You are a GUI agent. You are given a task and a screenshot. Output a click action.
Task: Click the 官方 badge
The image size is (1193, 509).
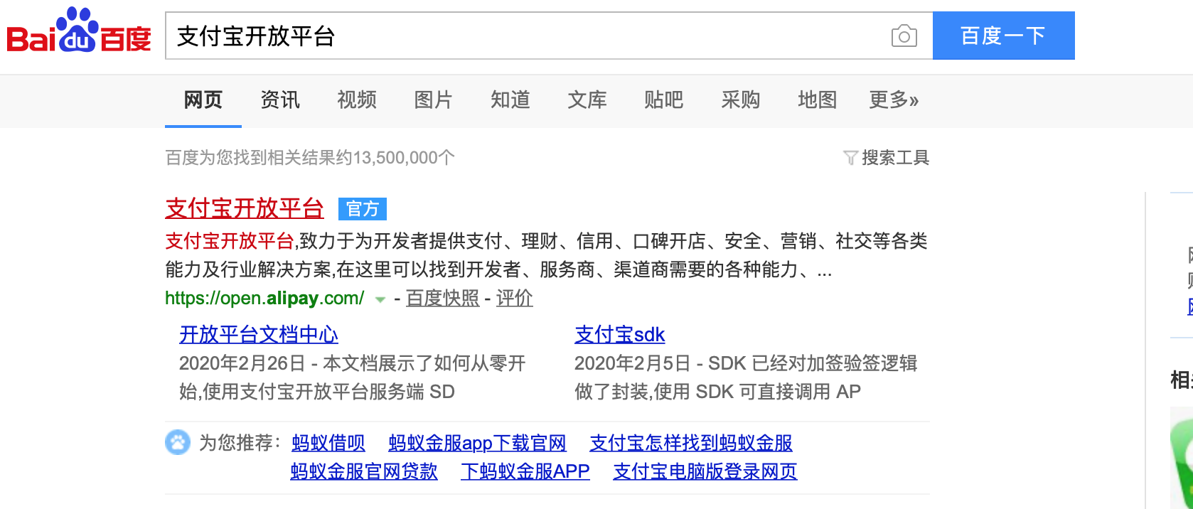tap(363, 209)
